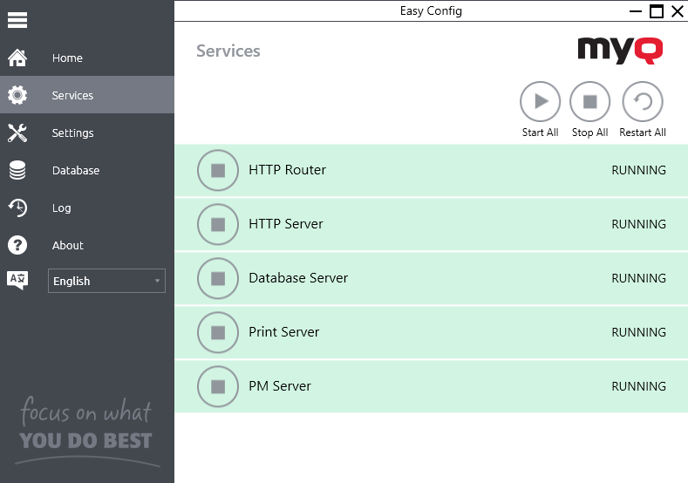Click the Log history icon
The image size is (688, 483).
(17, 208)
